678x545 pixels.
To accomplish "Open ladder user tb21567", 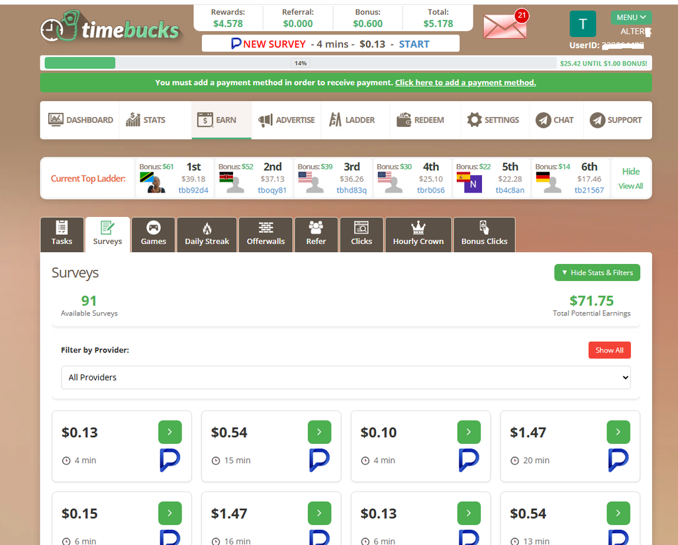I will (x=589, y=190).
